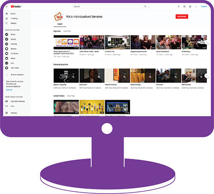Open the Rights + Equality playlist thumbnail
The height and width of the screenshot is (194, 214).
pyautogui.click(x=66, y=76)
